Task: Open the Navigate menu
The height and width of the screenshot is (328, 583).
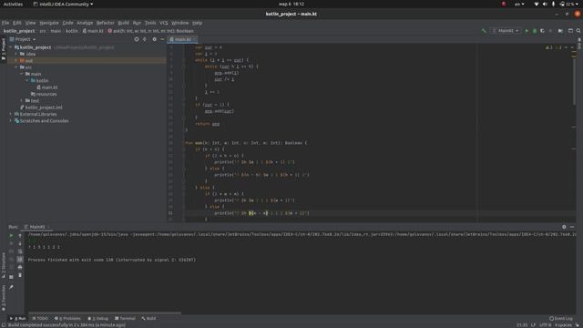Action: tap(49, 23)
